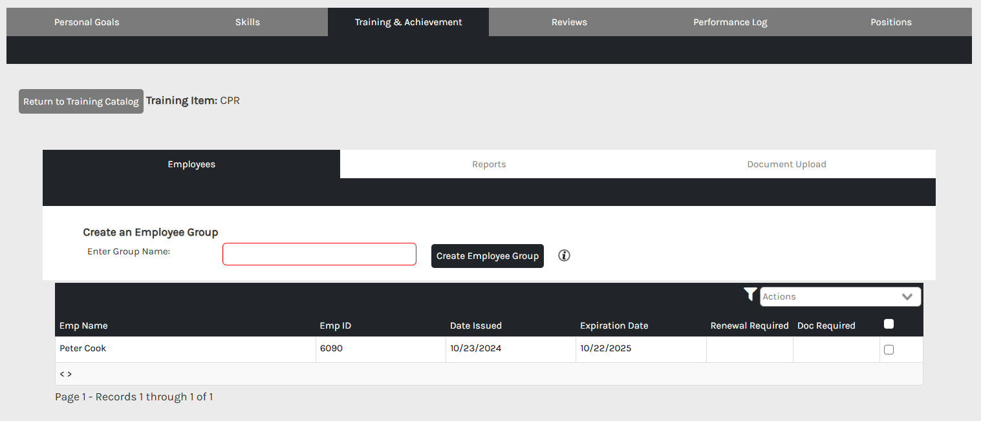The height and width of the screenshot is (421, 981).
Task: Open the Actions dropdown
Action: (840, 296)
